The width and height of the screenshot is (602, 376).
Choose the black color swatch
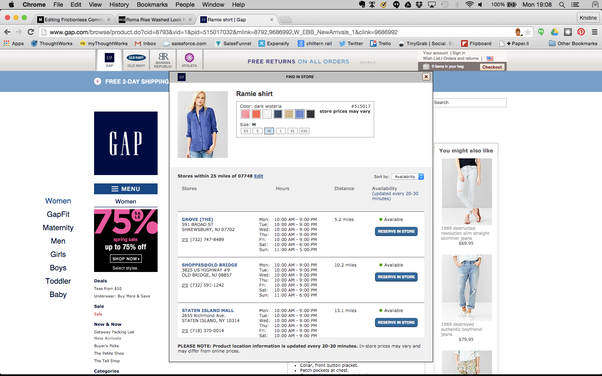point(311,114)
